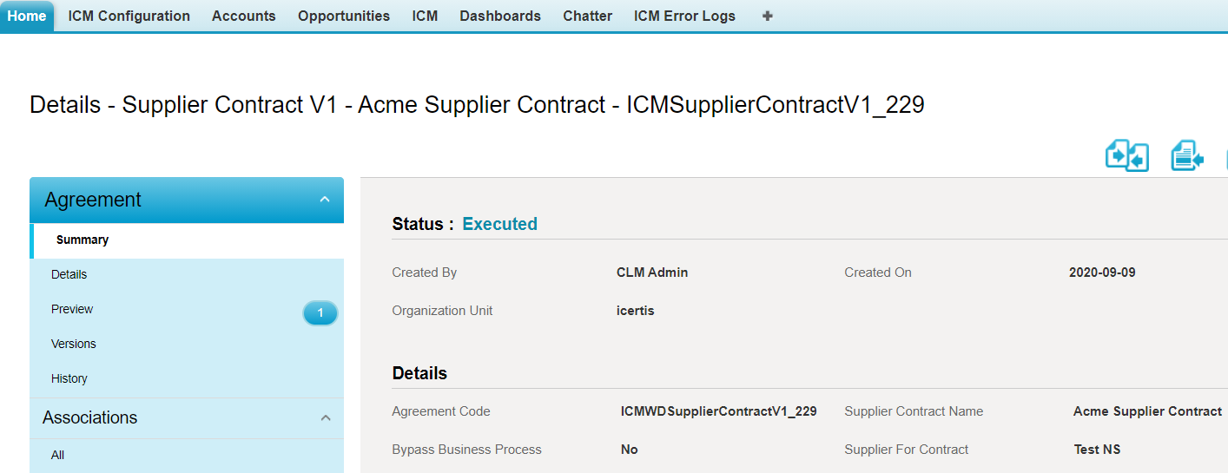Open the agreement History
The height and width of the screenshot is (473, 1228).
[69, 378]
